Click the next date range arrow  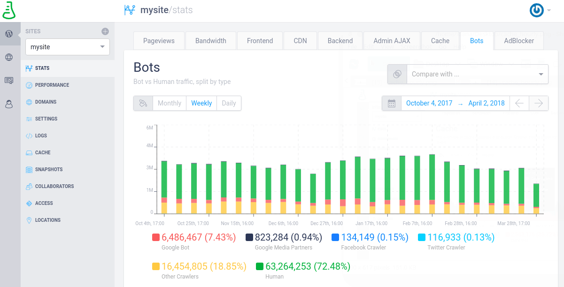tap(539, 103)
